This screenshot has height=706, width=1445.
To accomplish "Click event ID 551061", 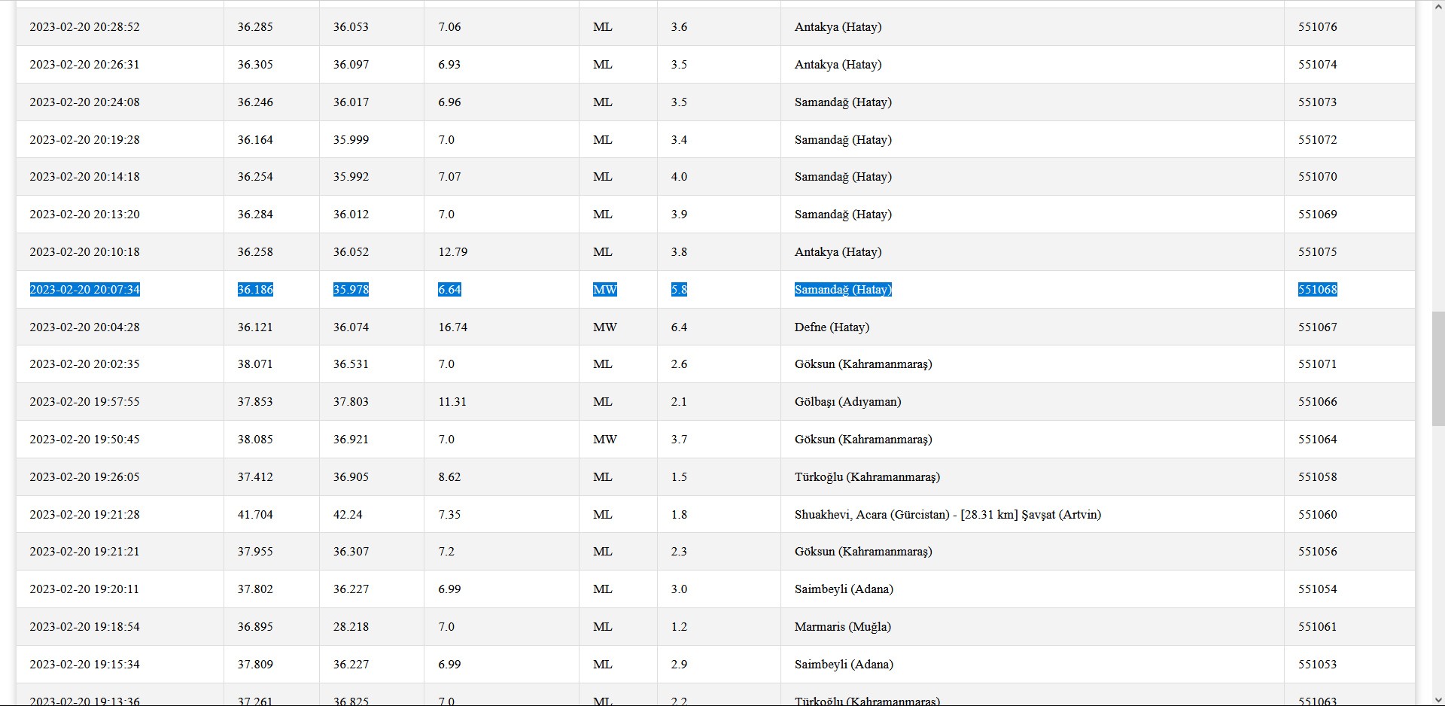I will pos(1318,627).
